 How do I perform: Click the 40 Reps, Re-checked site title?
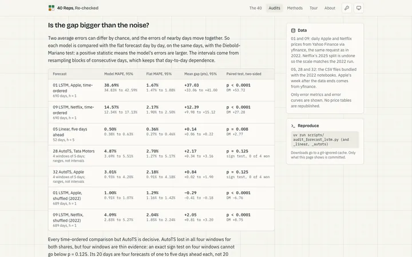pos(78,8)
